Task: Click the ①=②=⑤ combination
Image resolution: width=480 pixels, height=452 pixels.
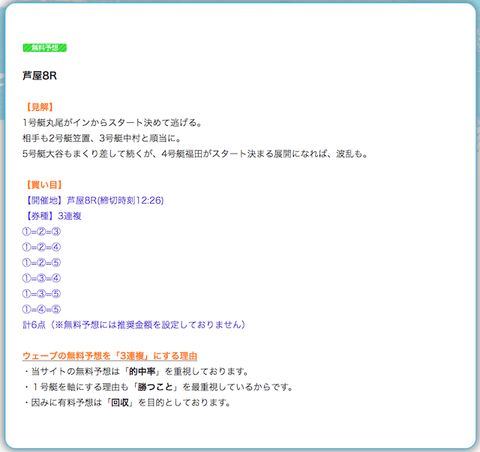Action: 41,262
